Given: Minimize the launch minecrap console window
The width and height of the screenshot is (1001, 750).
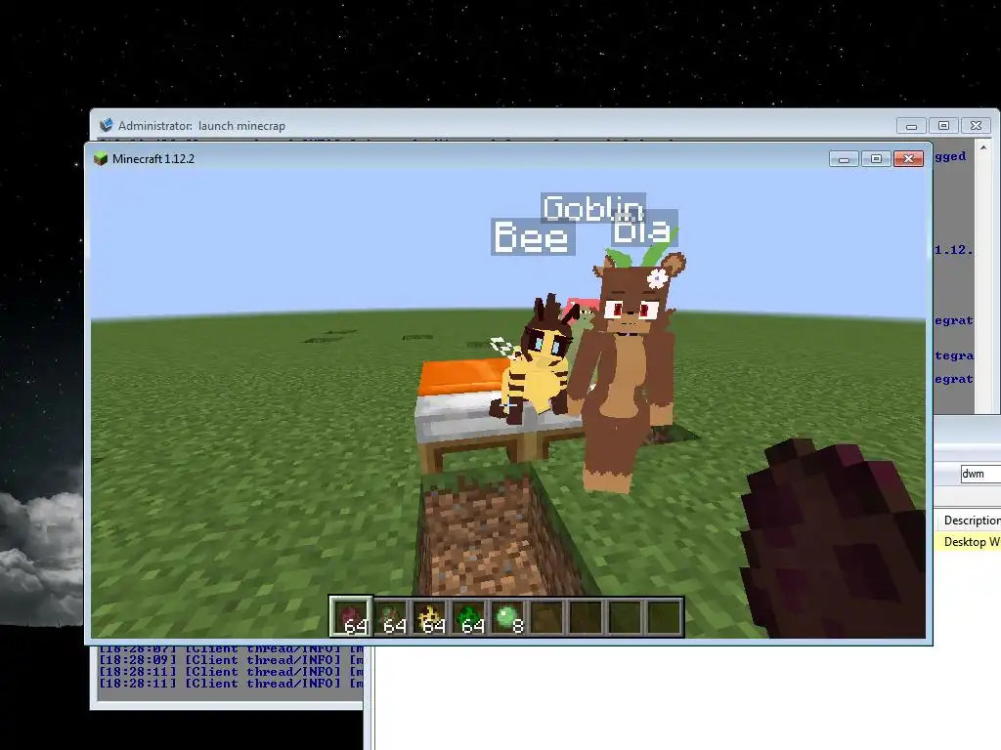Looking at the screenshot, I should point(912,126).
